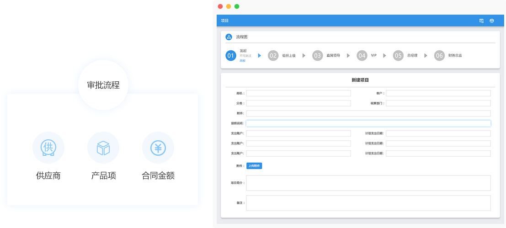Click the form settings icon beside print
Screen dimensions: 506x228
click(481, 21)
